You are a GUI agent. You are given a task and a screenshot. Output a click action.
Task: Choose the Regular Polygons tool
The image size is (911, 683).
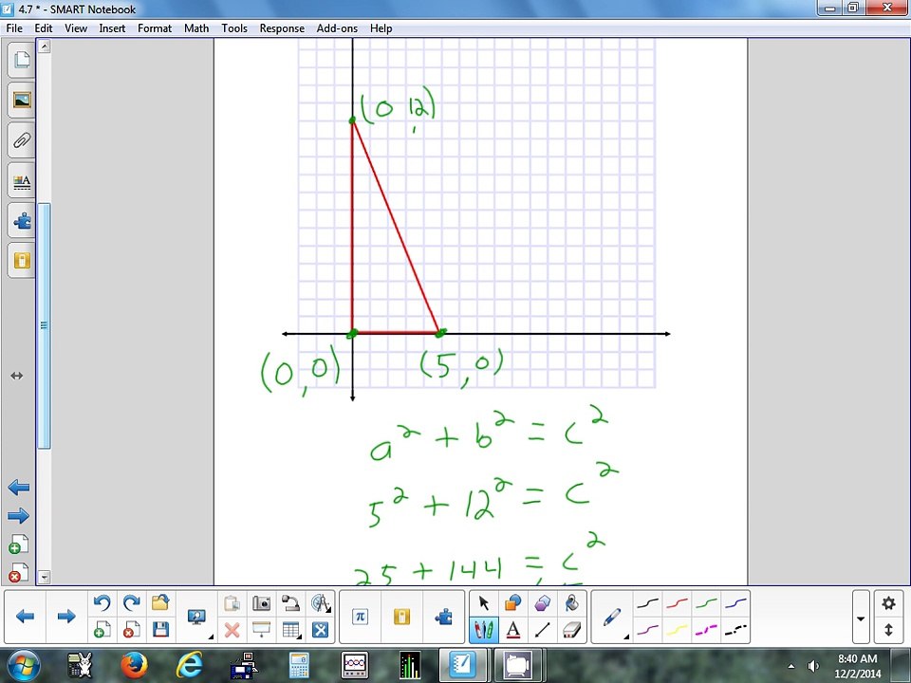542,603
